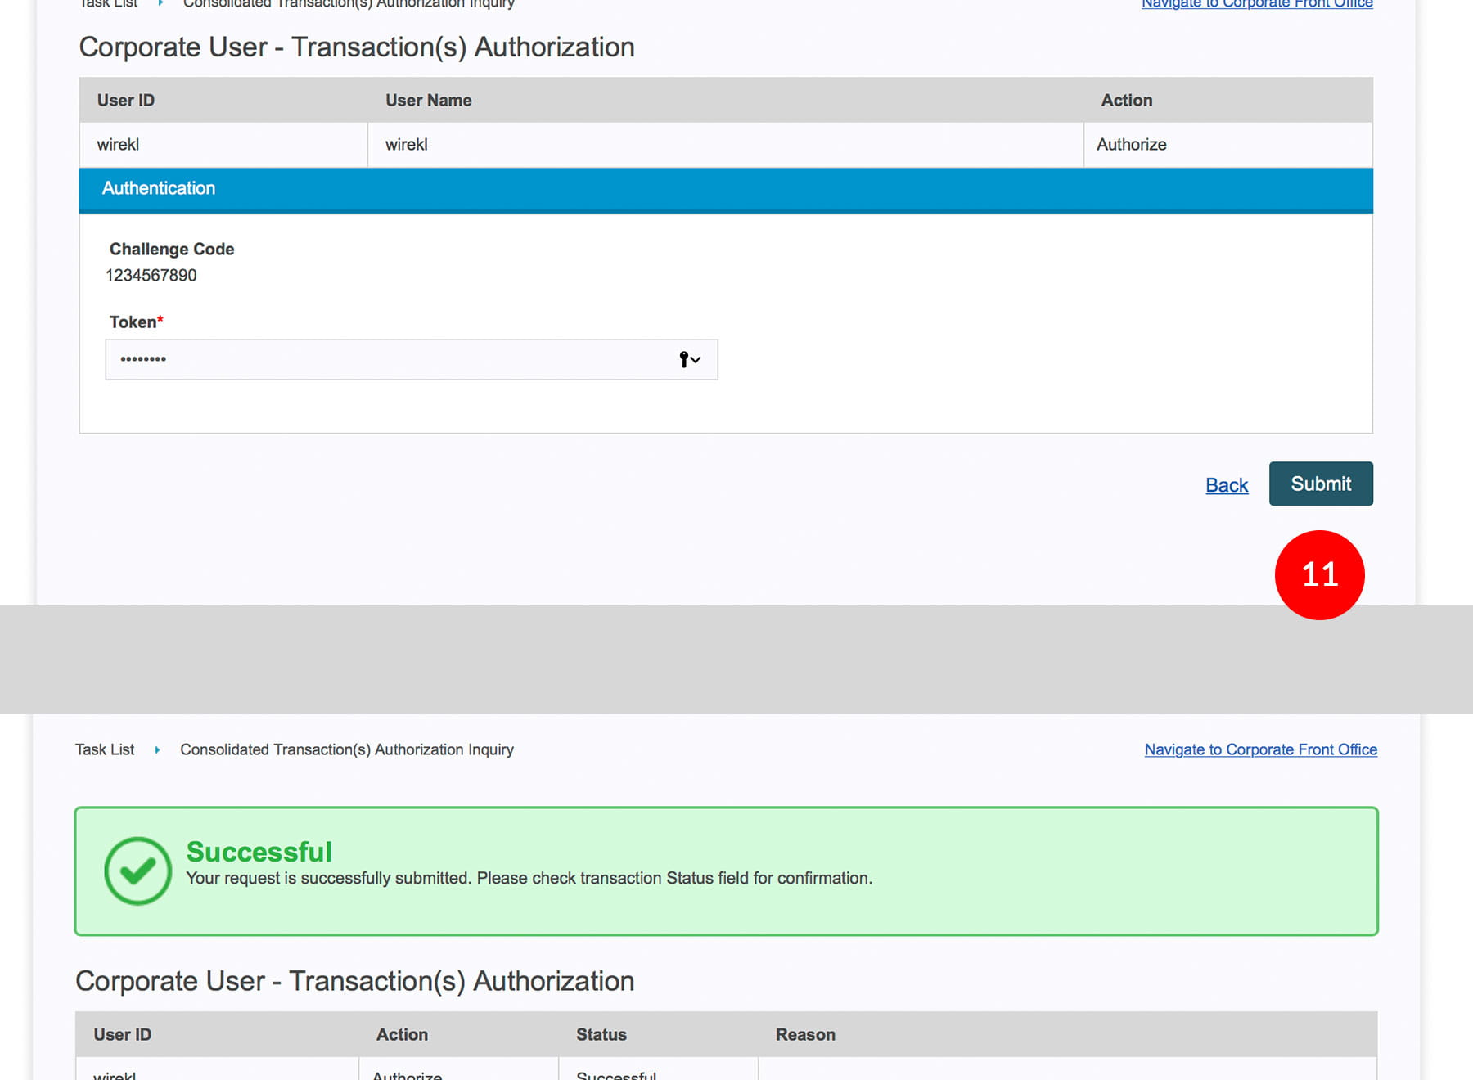Click the Authorize cell in Action column

[x=1131, y=145]
